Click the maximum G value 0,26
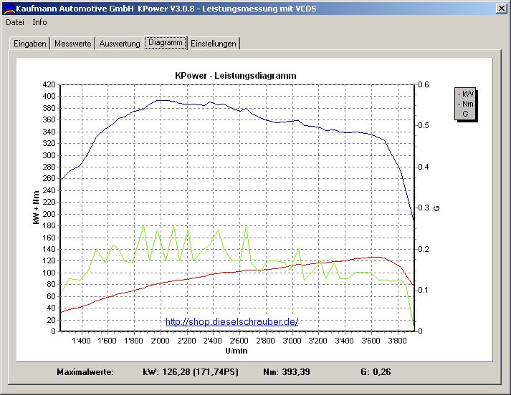Image resolution: width=511 pixels, height=395 pixels. tap(381, 372)
